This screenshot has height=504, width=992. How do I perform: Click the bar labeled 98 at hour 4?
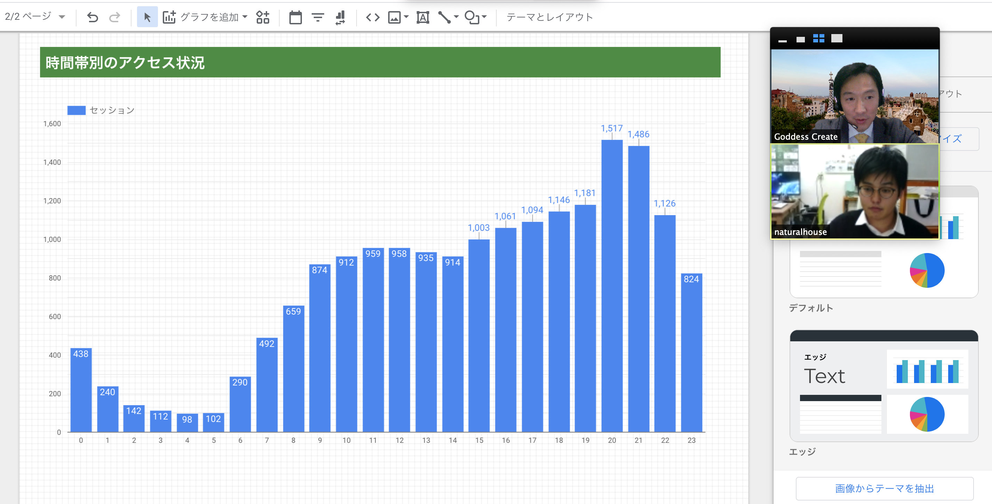pyautogui.click(x=187, y=423)
